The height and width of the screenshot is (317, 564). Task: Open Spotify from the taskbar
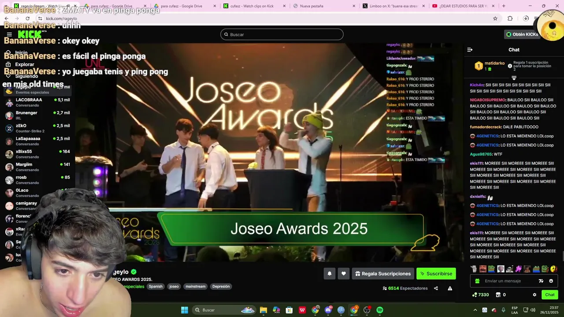(380, 310)
